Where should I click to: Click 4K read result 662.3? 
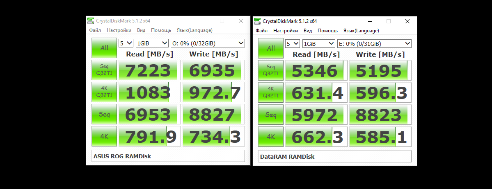click(x=316, y=136)
